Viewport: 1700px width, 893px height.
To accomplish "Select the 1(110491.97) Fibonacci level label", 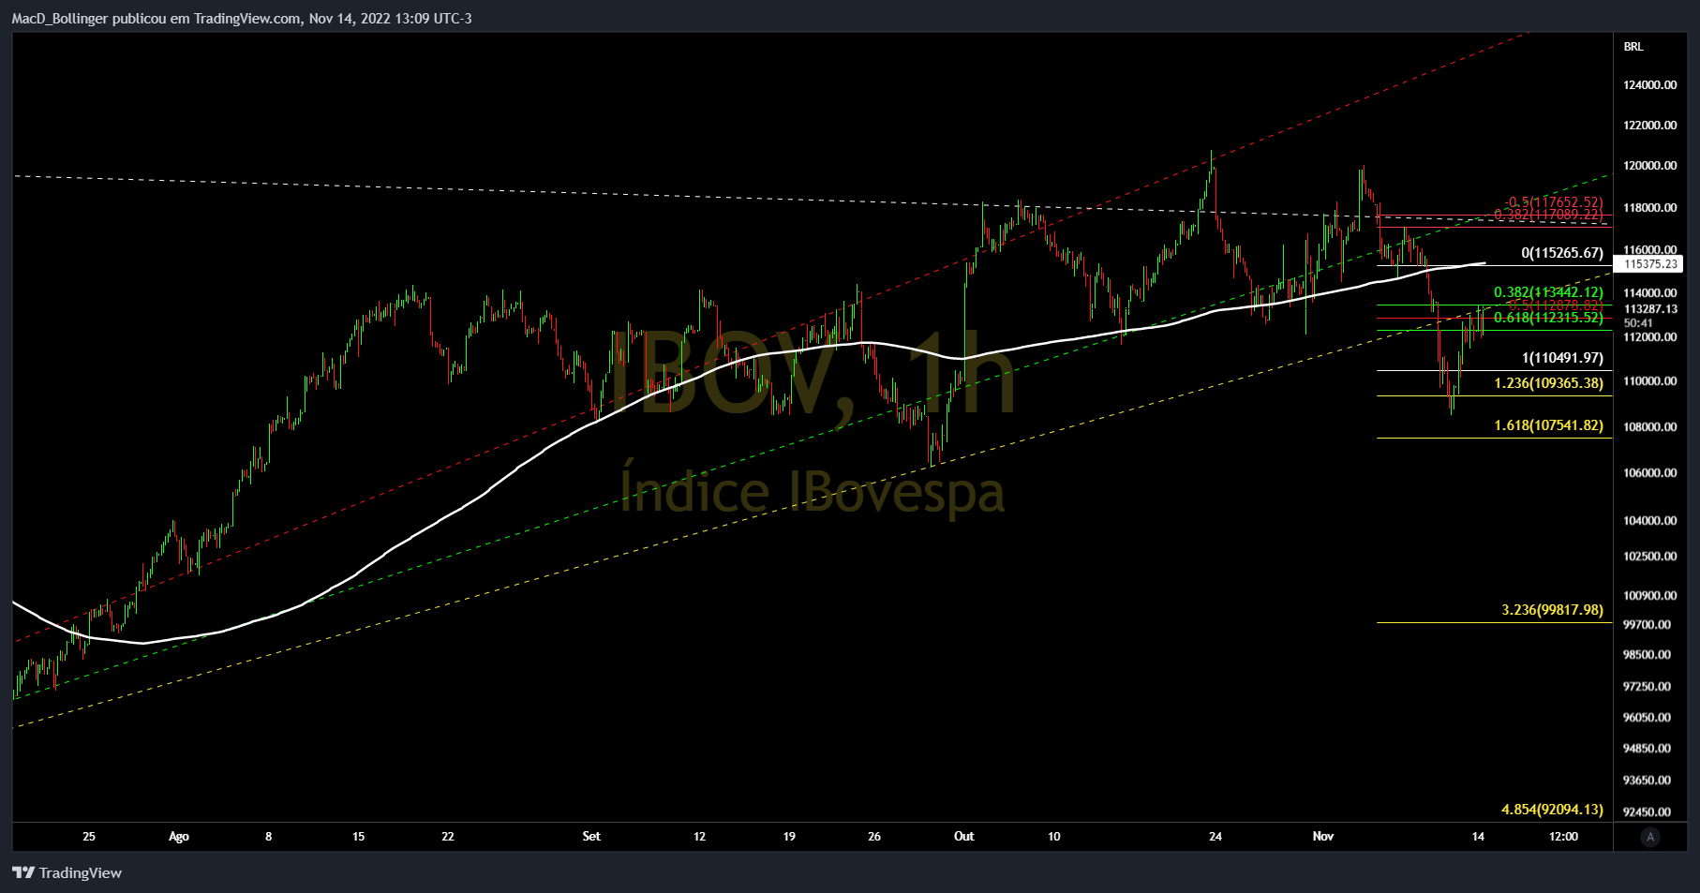I will pos(1562,358).
